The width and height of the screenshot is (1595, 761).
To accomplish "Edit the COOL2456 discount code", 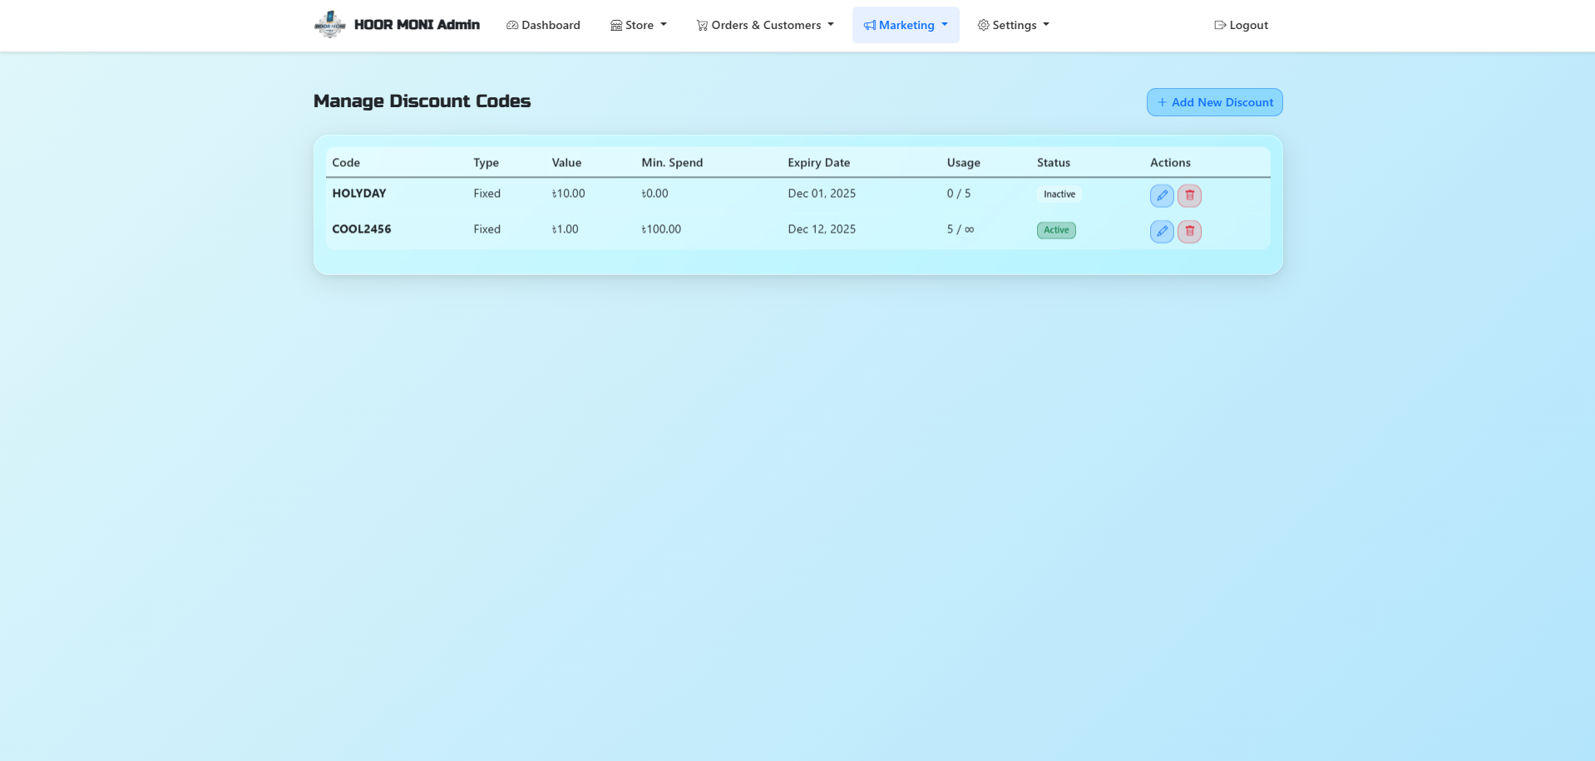I will 1162,231.
